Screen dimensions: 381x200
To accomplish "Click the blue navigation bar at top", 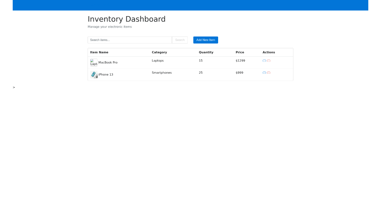I will tap(190, 5).
